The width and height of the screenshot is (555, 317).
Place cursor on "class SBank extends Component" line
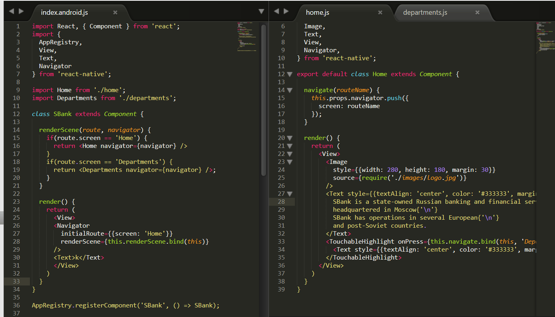(87, 114)
